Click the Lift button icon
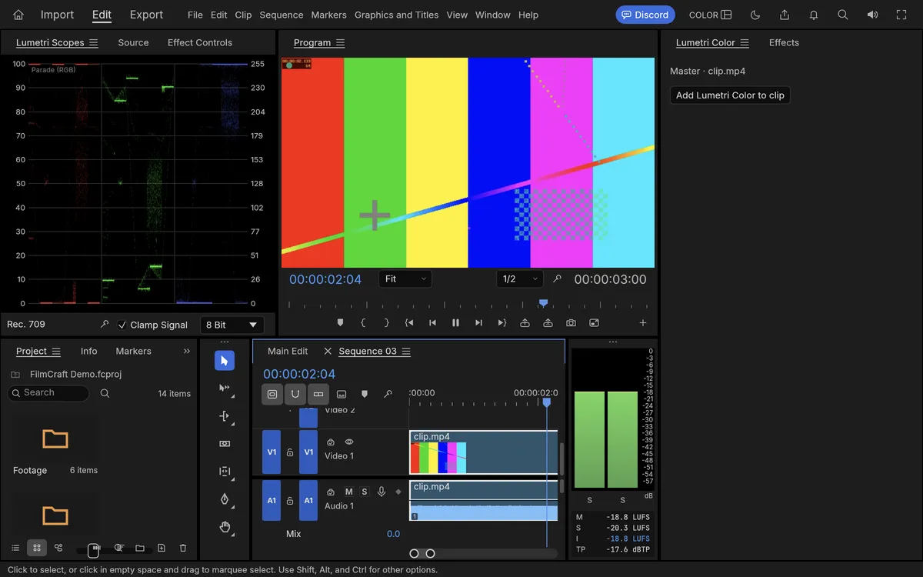 point(525,323)
